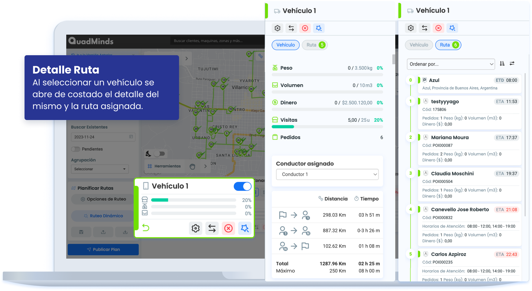Click the swap arrows icon in Vehículo 1 card
The image size is (532, 291).
pos(212,228)
